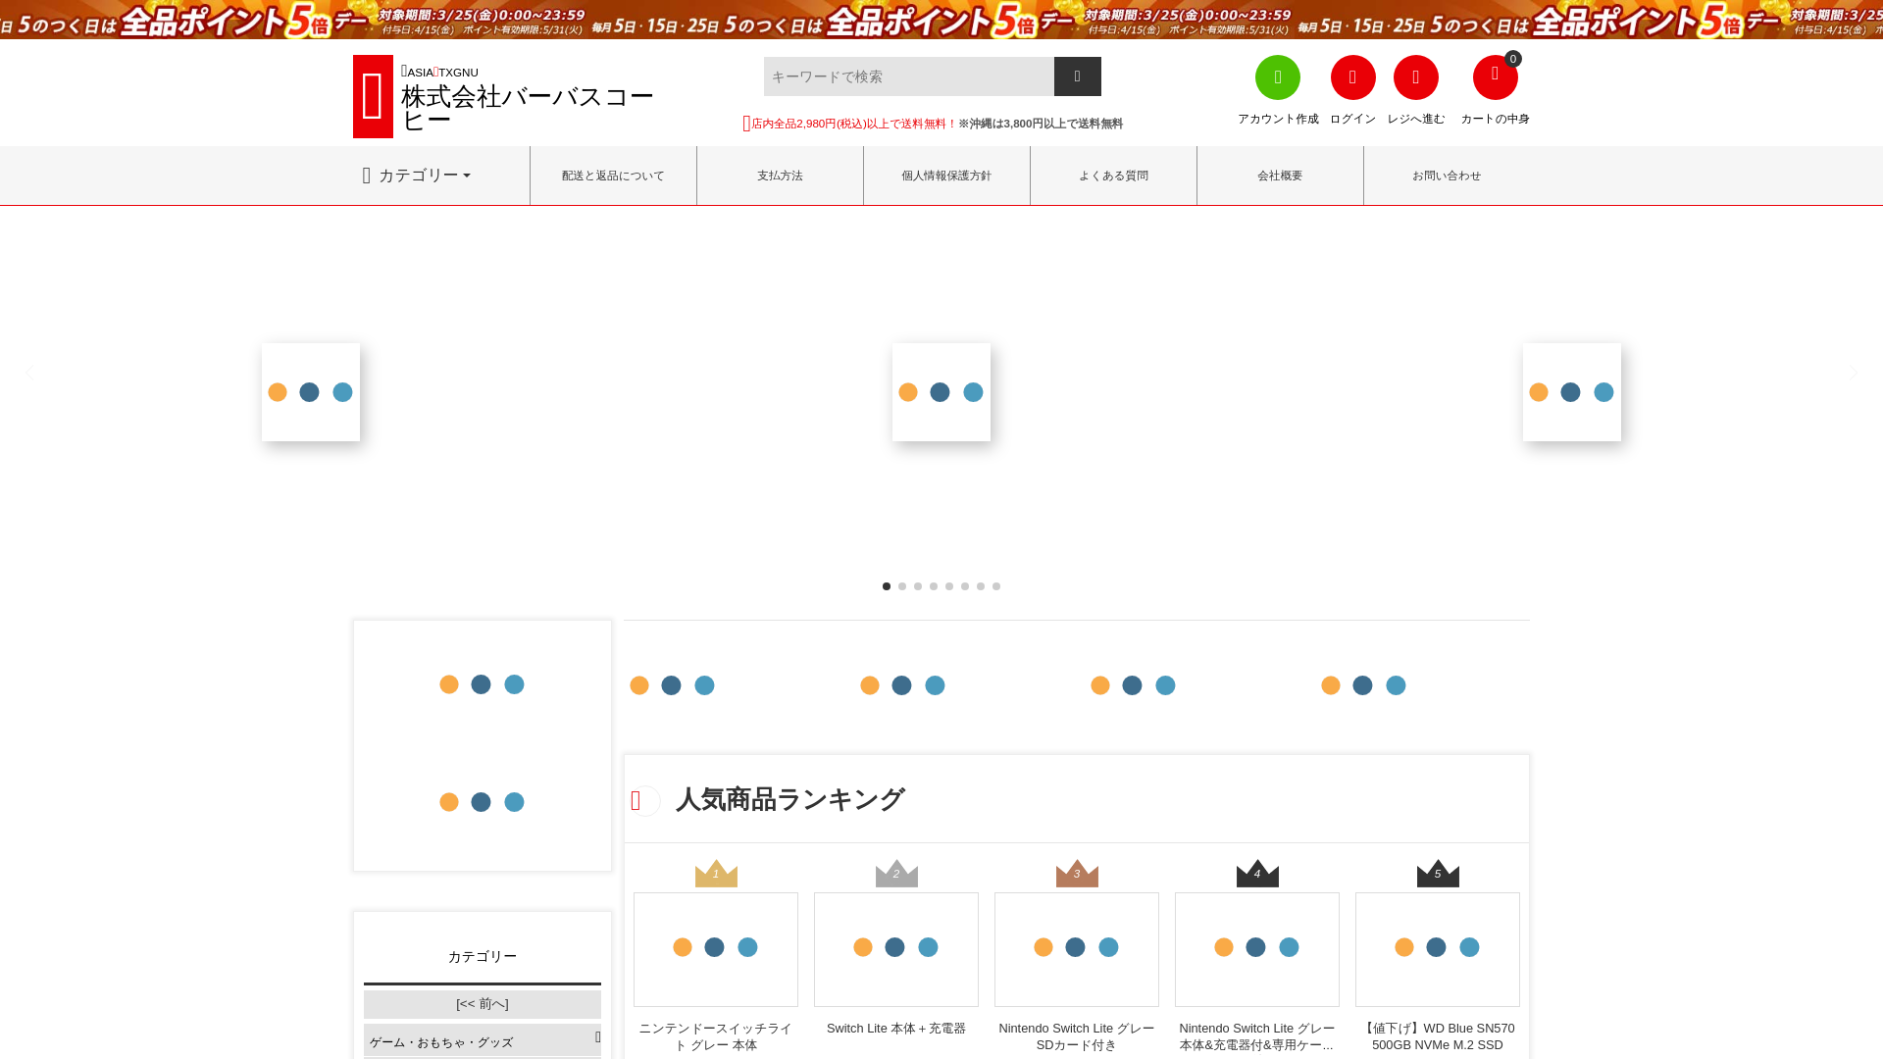1883x1059 pixels.
Task: Open Nintendo Switch Lite グレー SDカード付き link
Action: tap(1077, 1036)
